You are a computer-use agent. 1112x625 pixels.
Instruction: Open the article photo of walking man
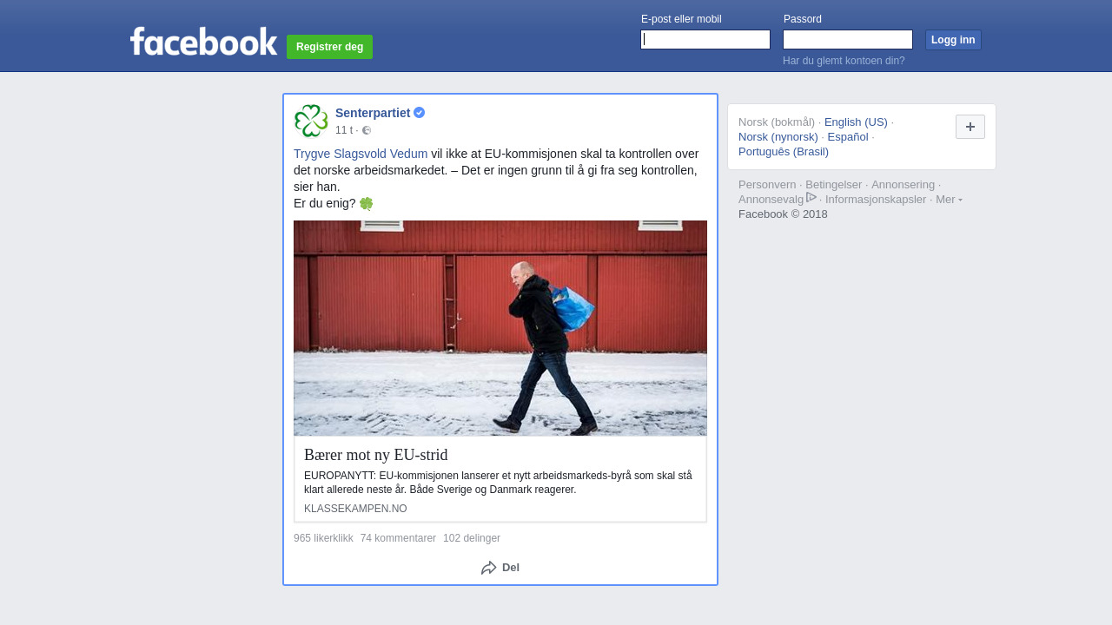(500, 328)
